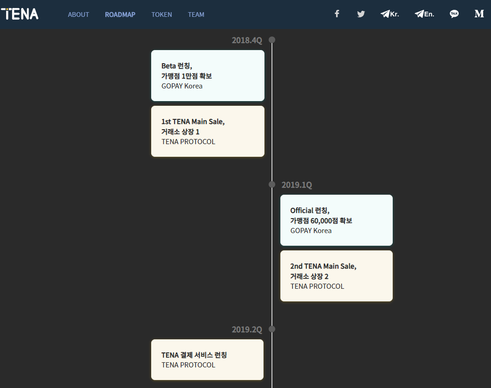This screenshot has height=388, width=491.
Task: Click 'TENA PROTOCOL' under 1st Main Sale
Action: [188, 141]
